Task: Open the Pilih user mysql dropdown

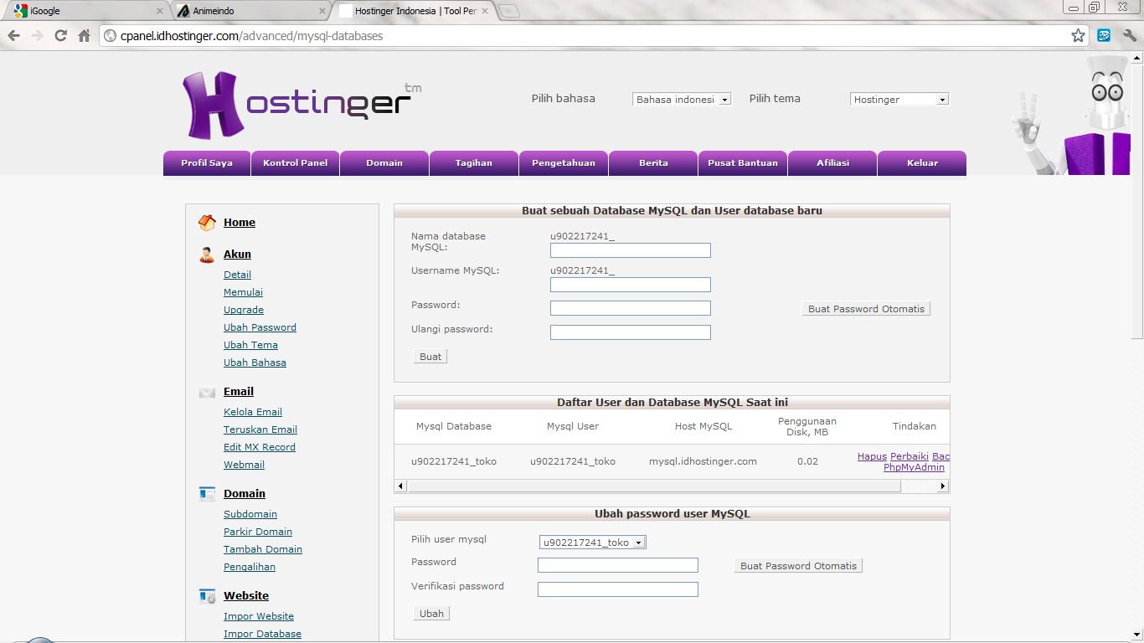Action: [x=593, y=543]
